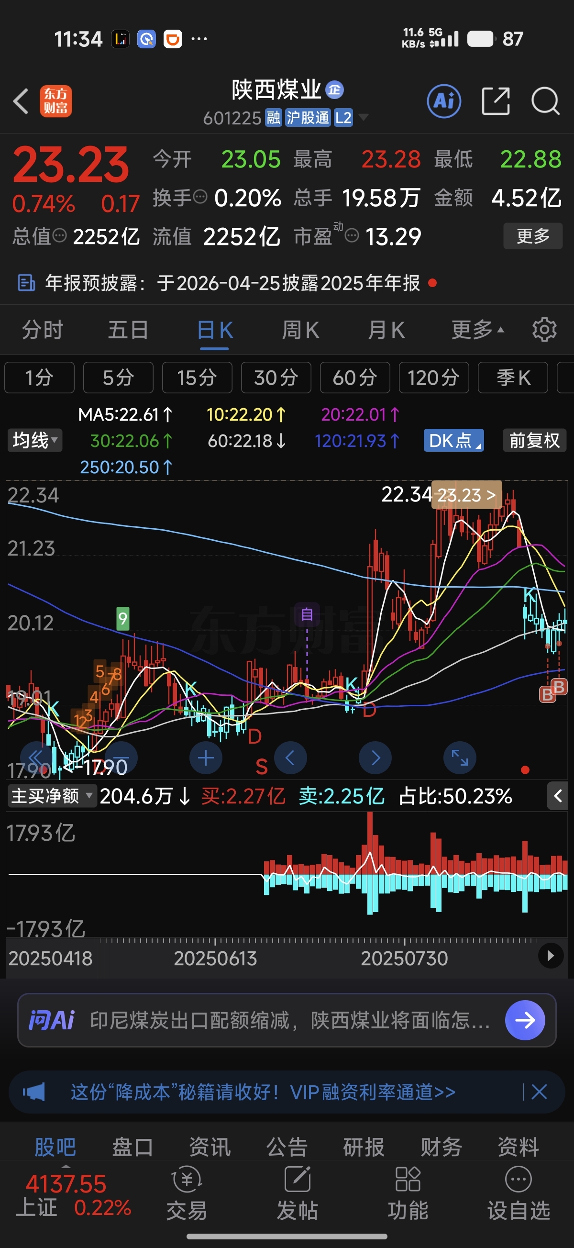Tap the chart zoom-in plus button
This screenshot has height=1248, width=574.
(x=206, y=758)
